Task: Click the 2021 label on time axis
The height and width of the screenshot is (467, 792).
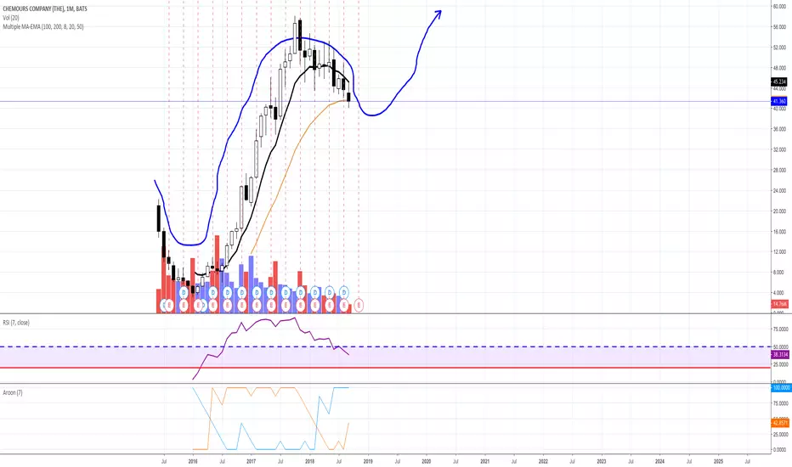Action: coord(485,461)
